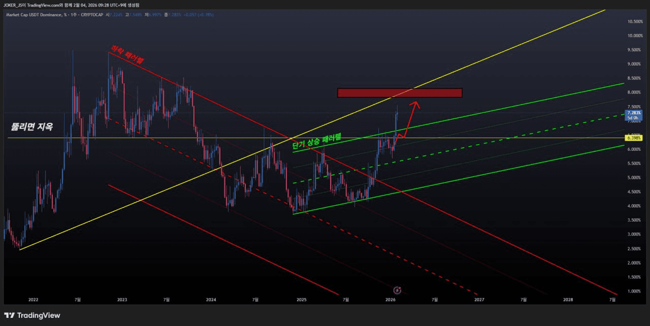650x326 pixels.
Task: Click the 5d 0h countdown under current price
Action: [634, 118]
